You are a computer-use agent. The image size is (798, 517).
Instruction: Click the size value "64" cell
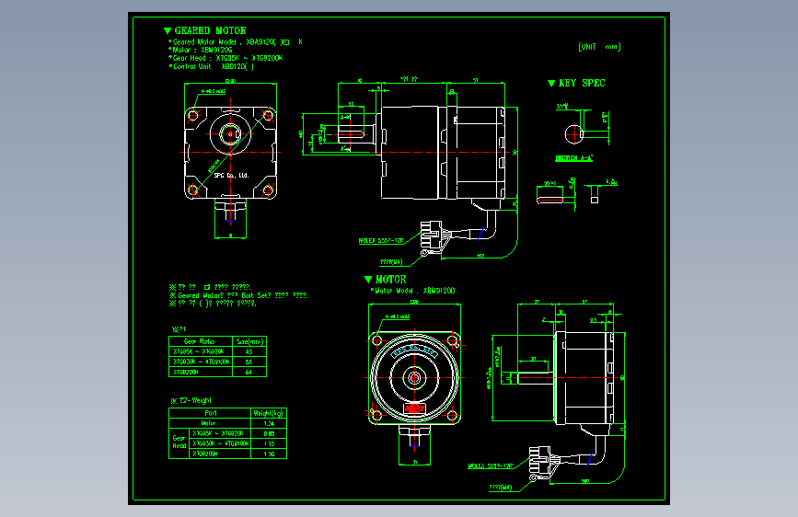249,372
